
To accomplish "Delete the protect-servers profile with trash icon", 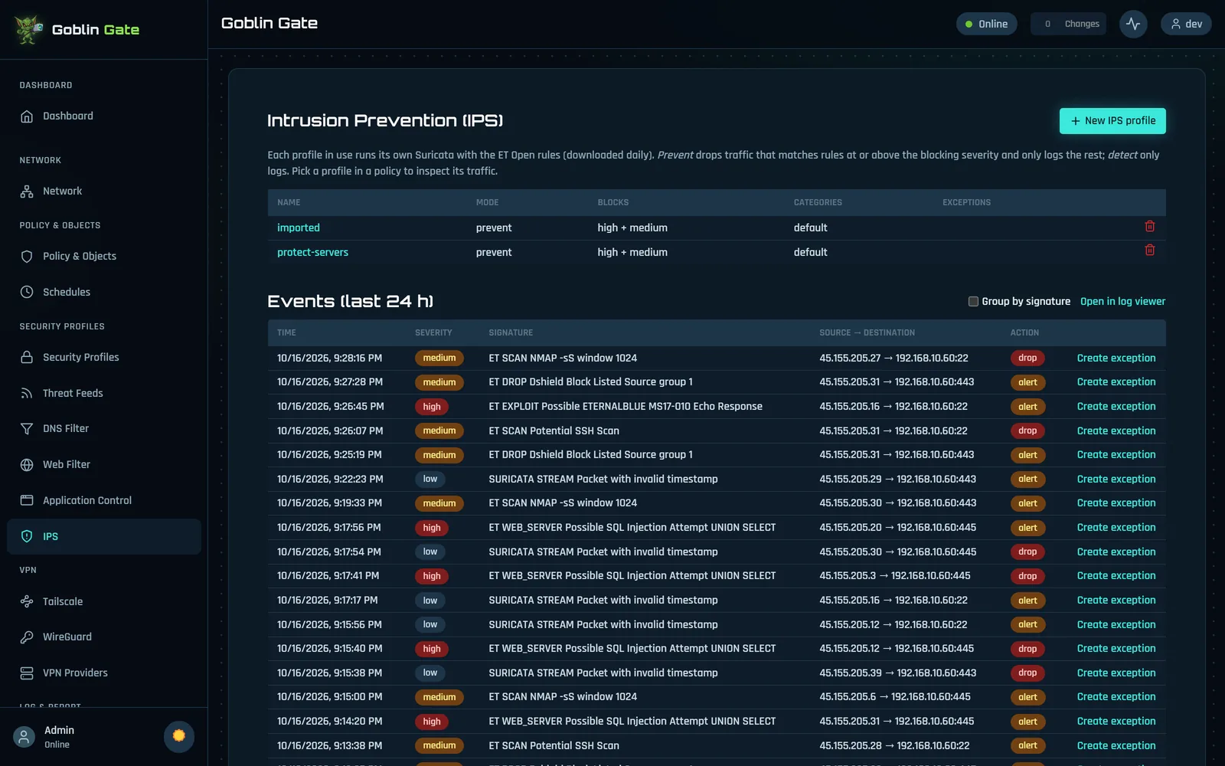I will pos(1149,250).
